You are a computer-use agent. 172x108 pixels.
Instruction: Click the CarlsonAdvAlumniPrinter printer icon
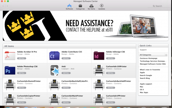10,85
